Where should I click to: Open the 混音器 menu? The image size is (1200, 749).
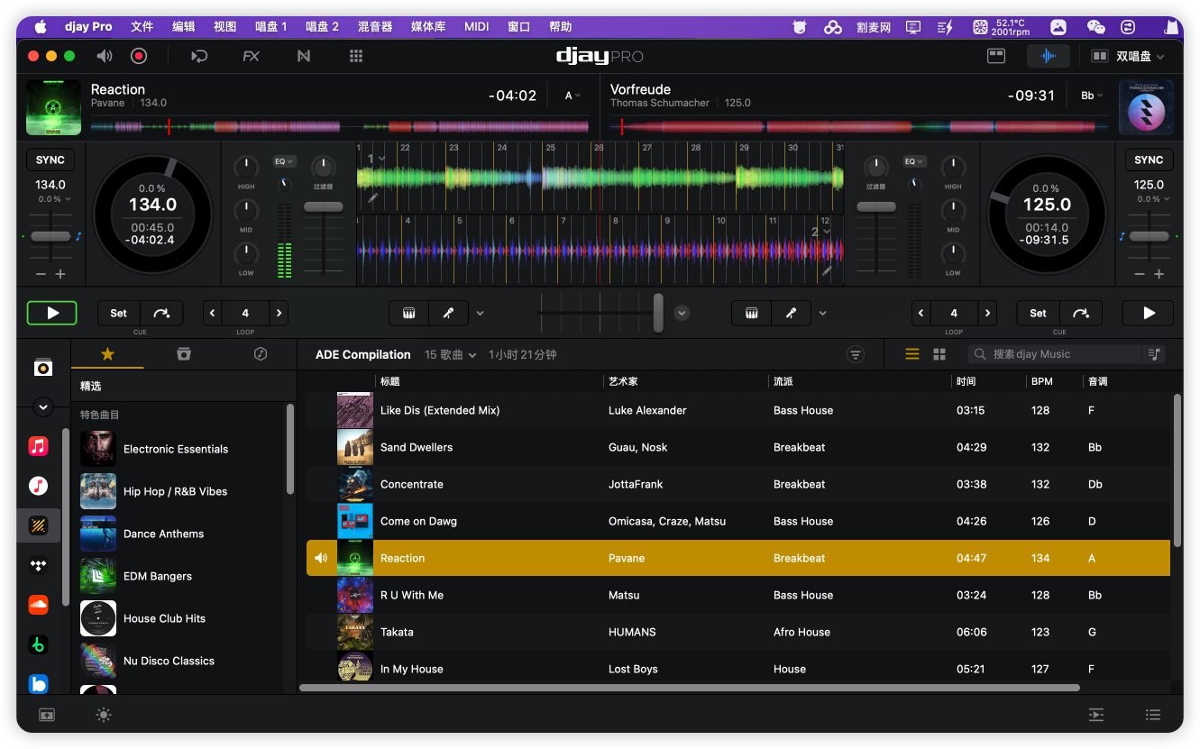click(x=374, y=27)
